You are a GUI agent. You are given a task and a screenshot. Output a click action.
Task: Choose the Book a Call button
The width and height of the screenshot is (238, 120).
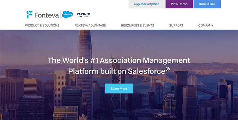point(207,4)
